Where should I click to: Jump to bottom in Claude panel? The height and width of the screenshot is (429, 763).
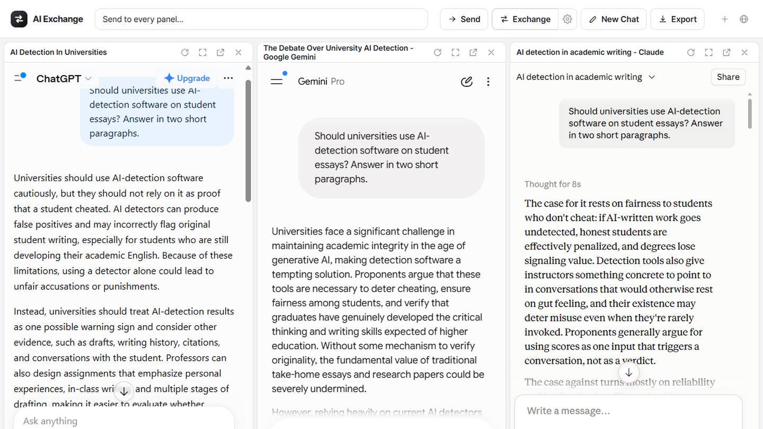pos(629,372)
